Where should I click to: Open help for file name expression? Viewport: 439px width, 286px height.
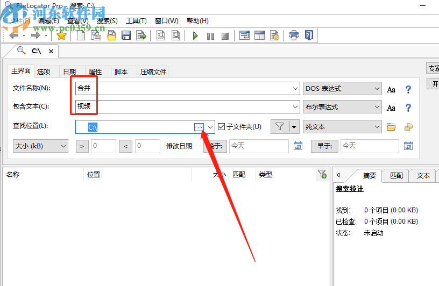point(408,90)
